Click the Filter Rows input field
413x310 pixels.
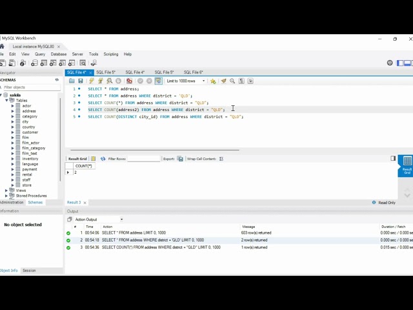pos(144,159)
